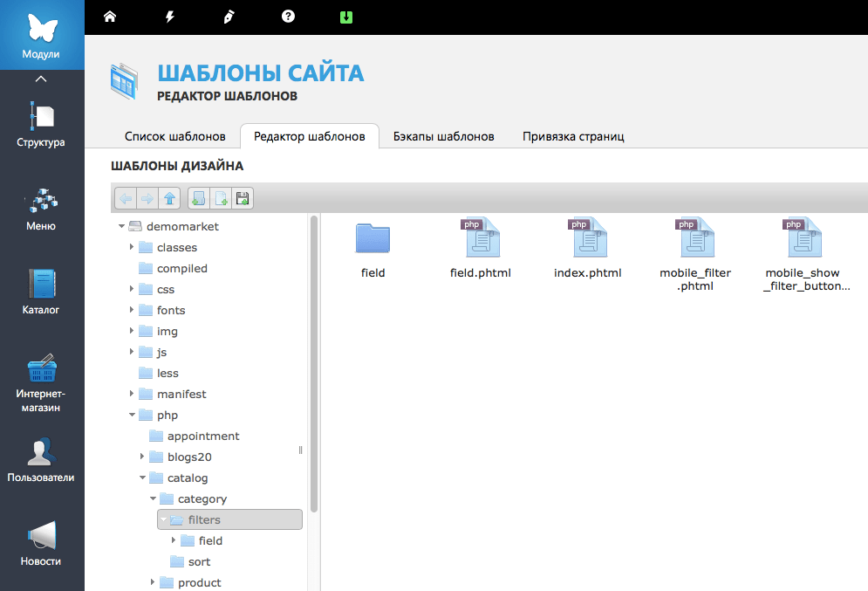
Task: Click the Шаблоны сайта module icon
Action: (124, 81)
